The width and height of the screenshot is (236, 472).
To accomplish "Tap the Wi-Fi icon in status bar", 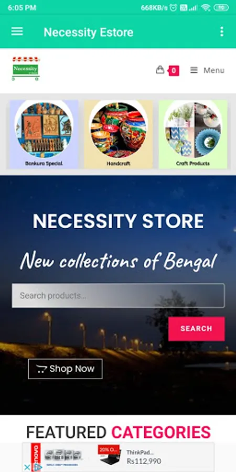I will click(x=206, y=8).
